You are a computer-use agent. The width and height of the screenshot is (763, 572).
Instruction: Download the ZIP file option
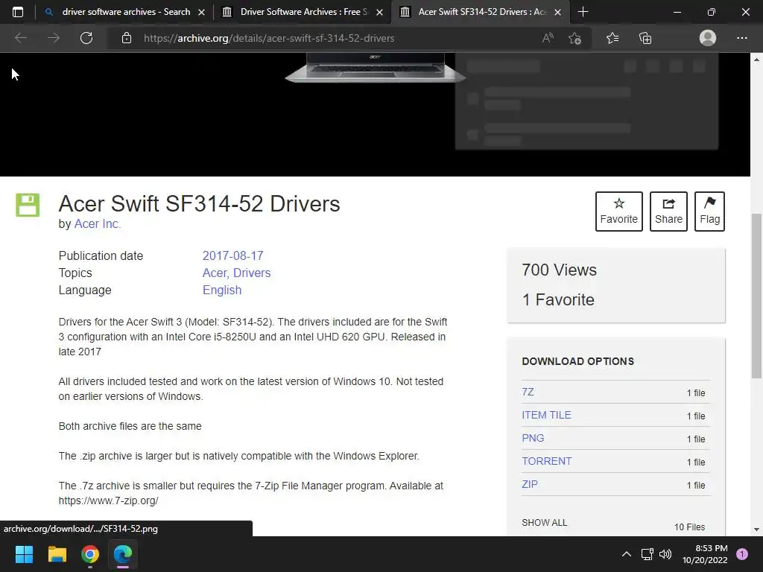(x=530, y=484)
